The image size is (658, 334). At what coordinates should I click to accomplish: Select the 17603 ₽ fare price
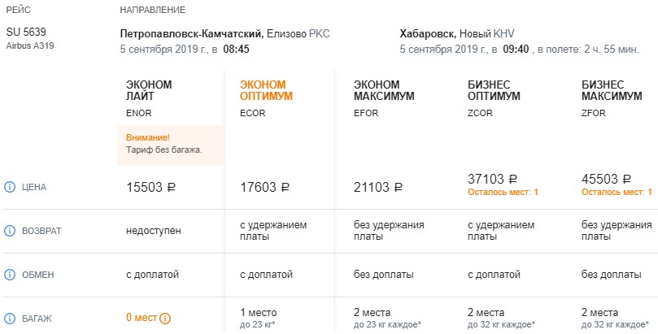pos(265,187)
